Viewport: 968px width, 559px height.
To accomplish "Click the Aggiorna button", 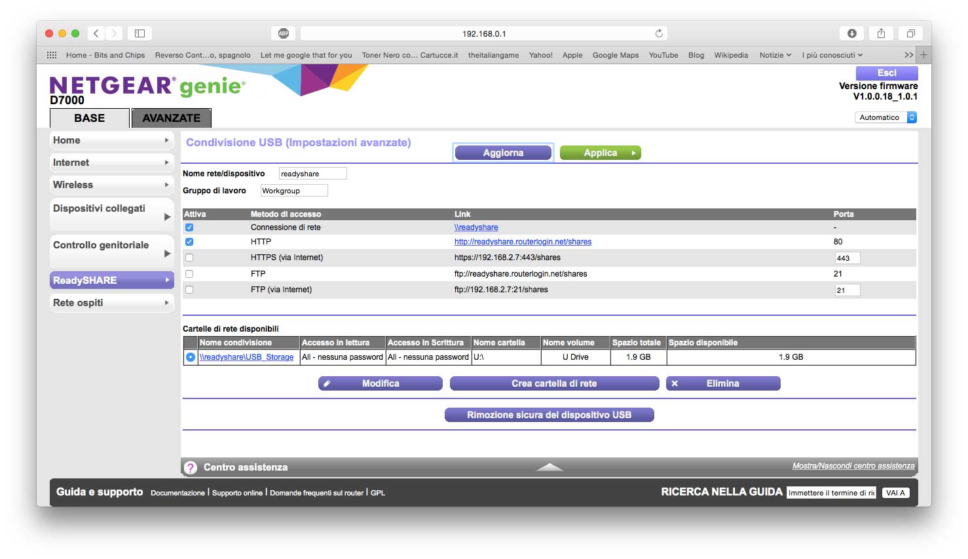I will 503,153.
